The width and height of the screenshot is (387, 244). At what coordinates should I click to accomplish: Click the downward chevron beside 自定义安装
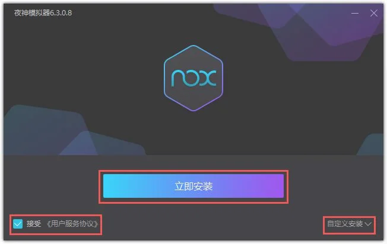(x=368, y=224)
